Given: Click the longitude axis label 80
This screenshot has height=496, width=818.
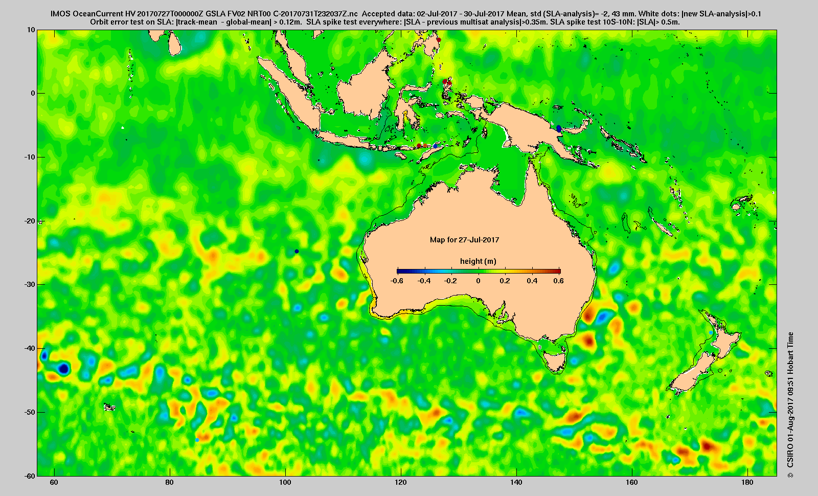Looking at the screenshot, I should click(x=169, y=483).
